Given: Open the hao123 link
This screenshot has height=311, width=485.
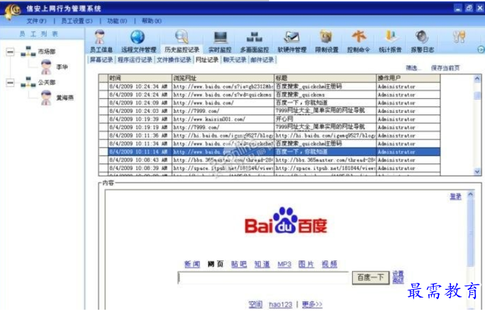Looking at the screenshot, I should tap(281, 305).
